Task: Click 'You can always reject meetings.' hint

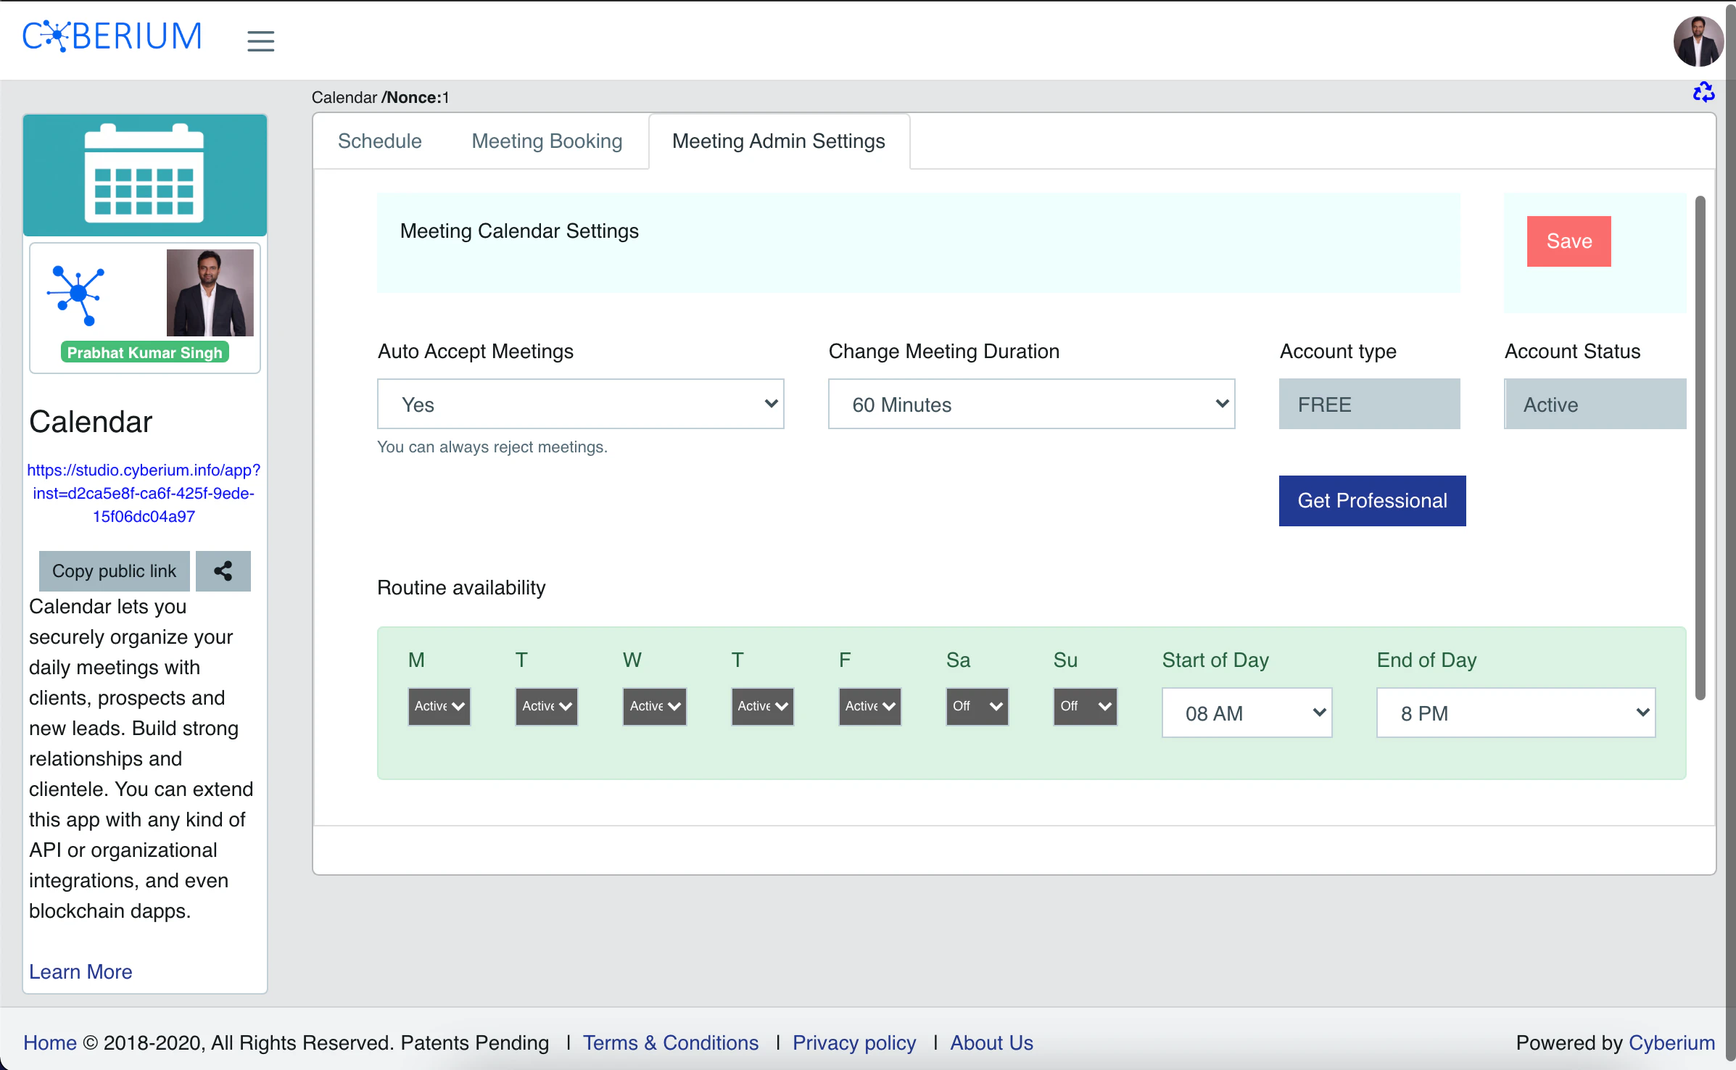Action: (x=492, y=447)
